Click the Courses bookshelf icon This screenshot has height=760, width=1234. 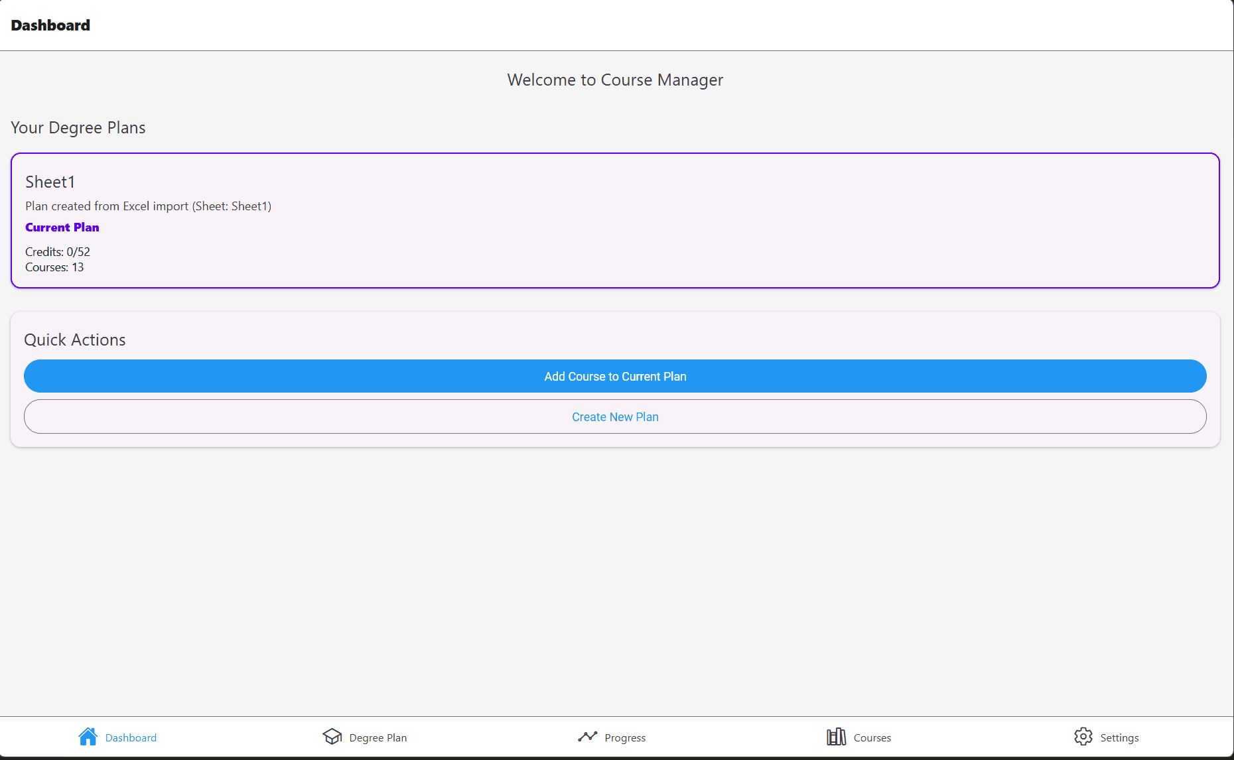(x=836, y=737)
